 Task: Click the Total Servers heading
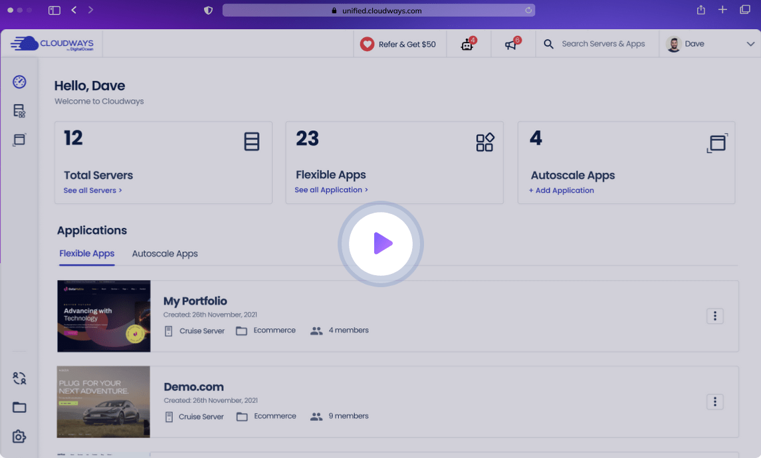coord(98,175)
